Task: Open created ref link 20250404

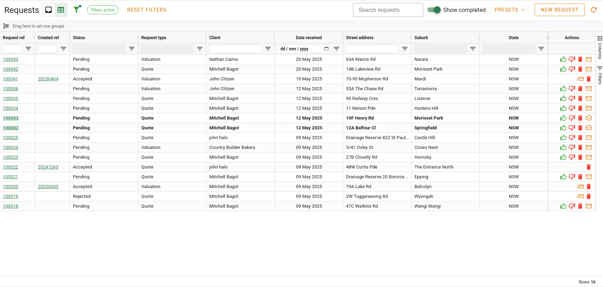Action: (48, 79)
